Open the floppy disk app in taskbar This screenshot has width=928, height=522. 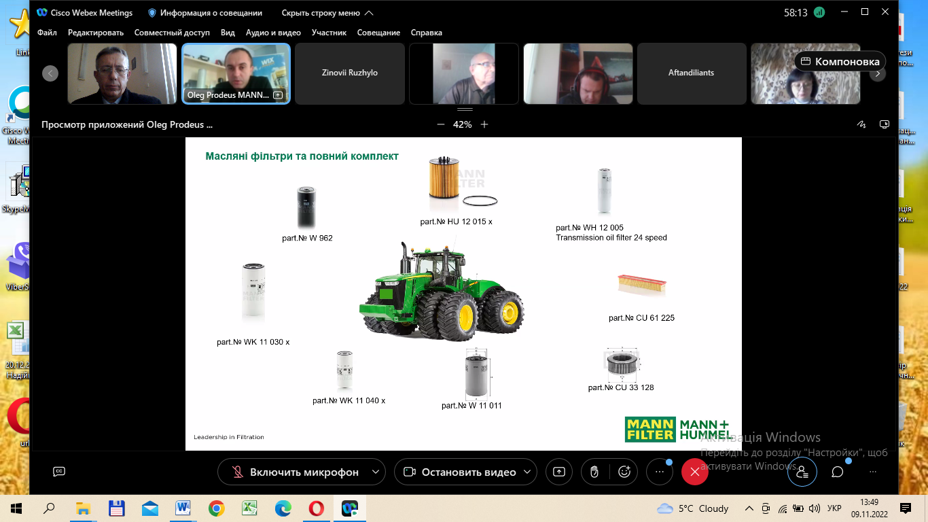[x=116, y=508]
